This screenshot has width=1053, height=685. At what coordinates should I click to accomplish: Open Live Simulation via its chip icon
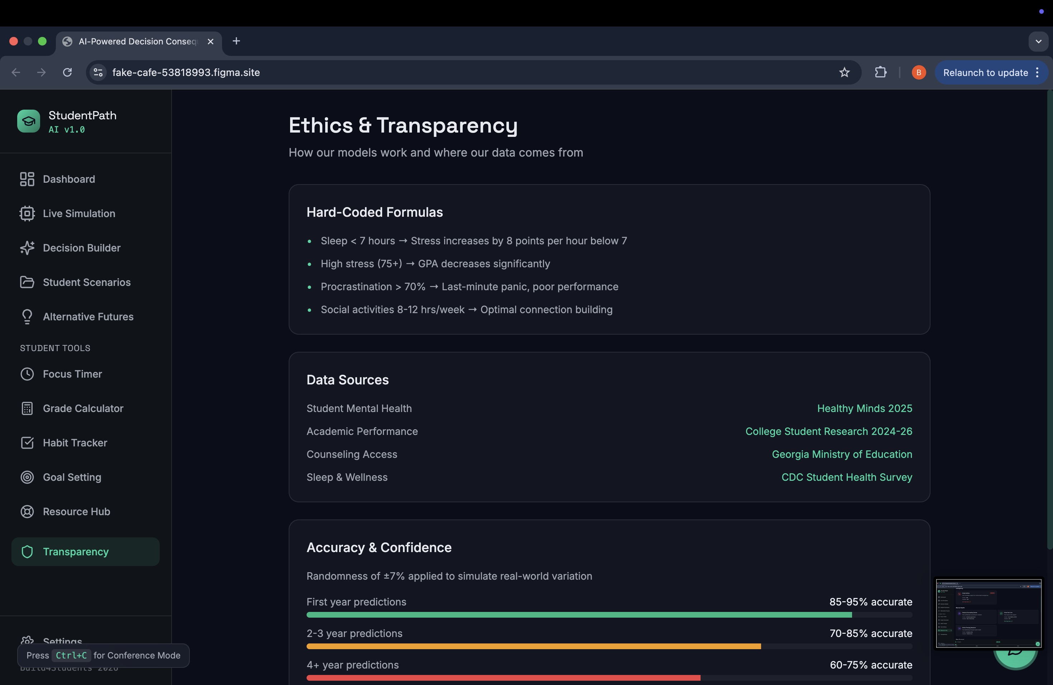27,213
